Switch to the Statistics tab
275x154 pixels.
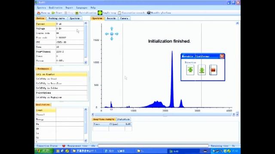coord(123,119)
